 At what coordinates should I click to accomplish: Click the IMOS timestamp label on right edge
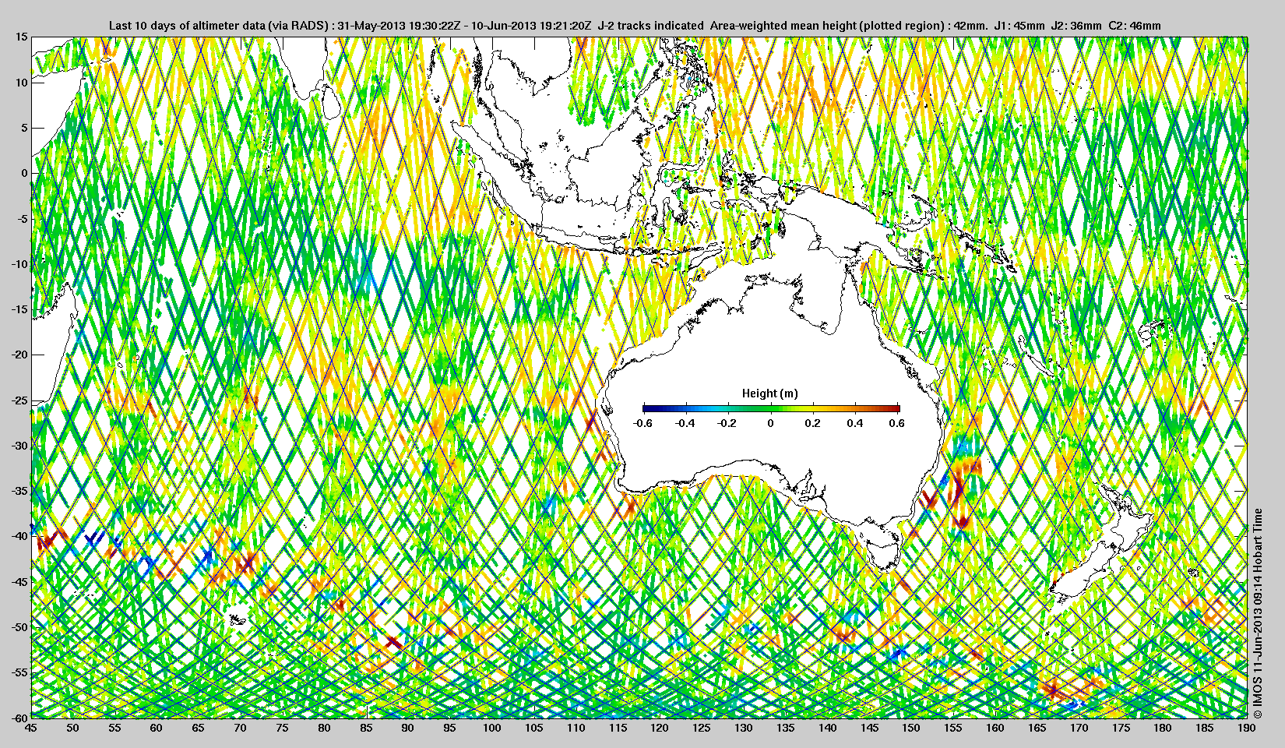[x=1257, y=613]
